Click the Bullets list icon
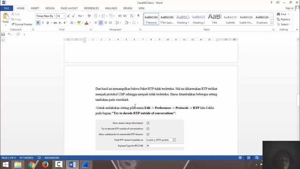The height and width of the screenshot is (169, 300). point(96,16)
